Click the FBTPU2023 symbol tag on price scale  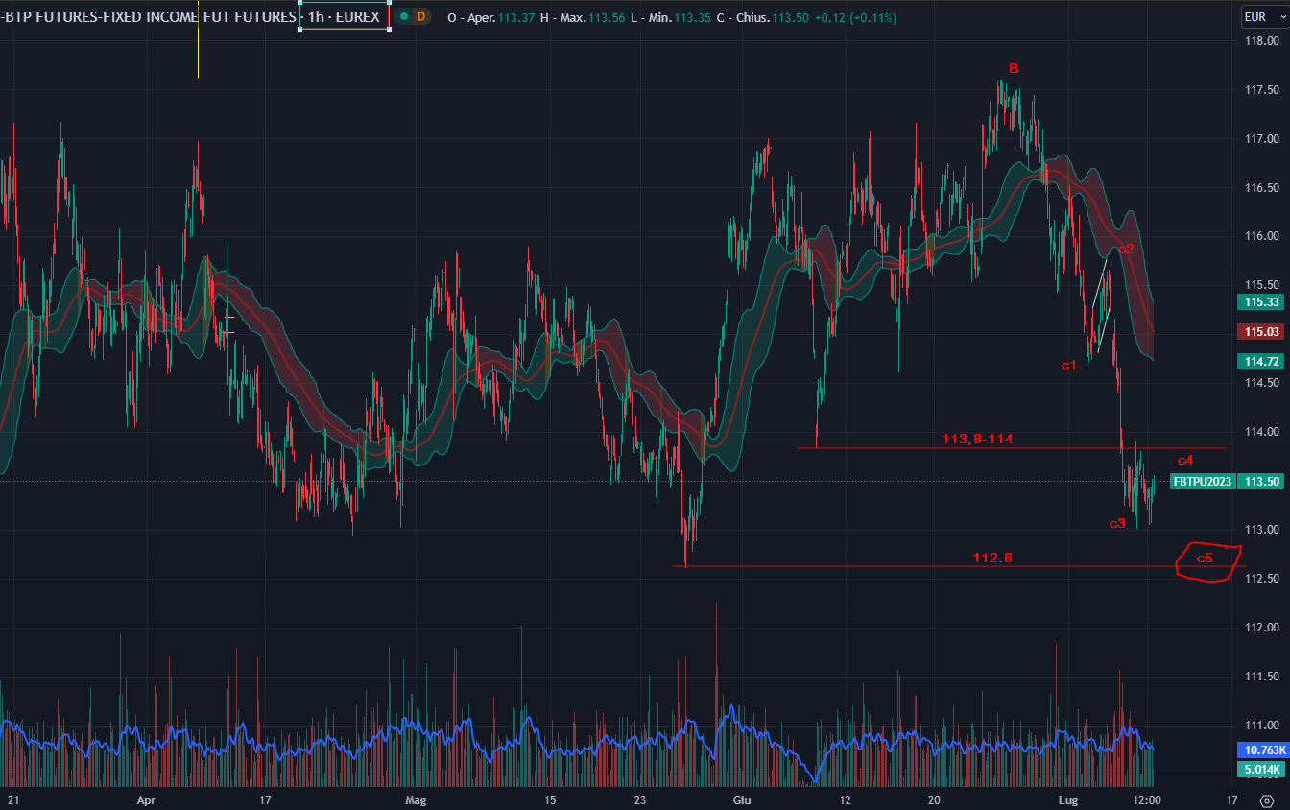[1202, 482]
